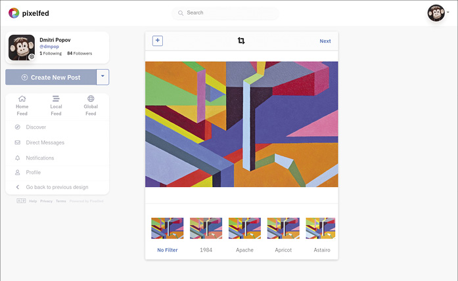This screenshot has width=458, height=281.
Task: Open the Local Feed
Action: point(56,106)
